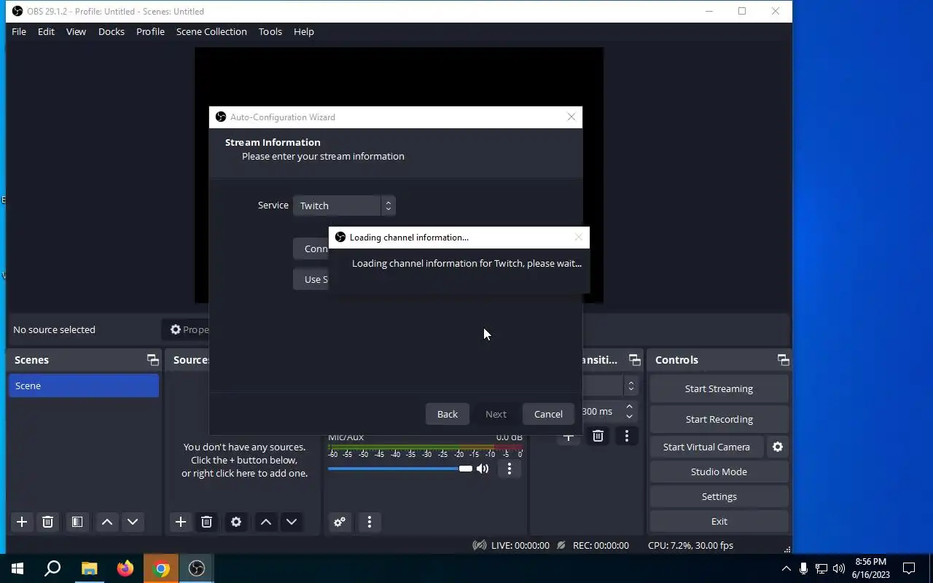933x583 pixels.
Task: Click the "CPU: 7.2%, 30.00 fps" status text
Action: (x=690, y=545)
